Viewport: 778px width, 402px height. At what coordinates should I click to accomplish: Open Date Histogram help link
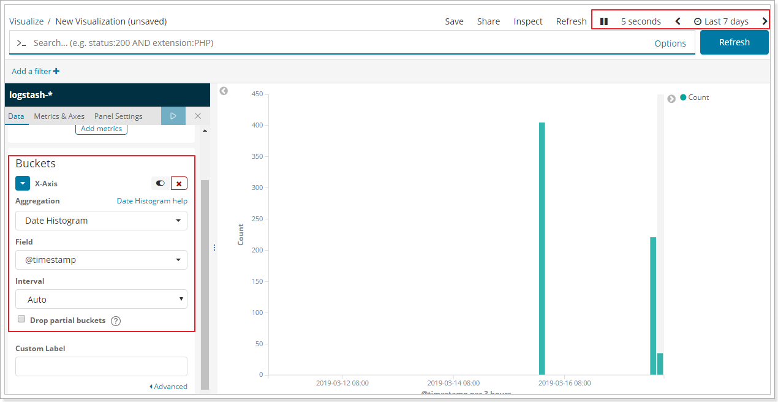(152, 201)
